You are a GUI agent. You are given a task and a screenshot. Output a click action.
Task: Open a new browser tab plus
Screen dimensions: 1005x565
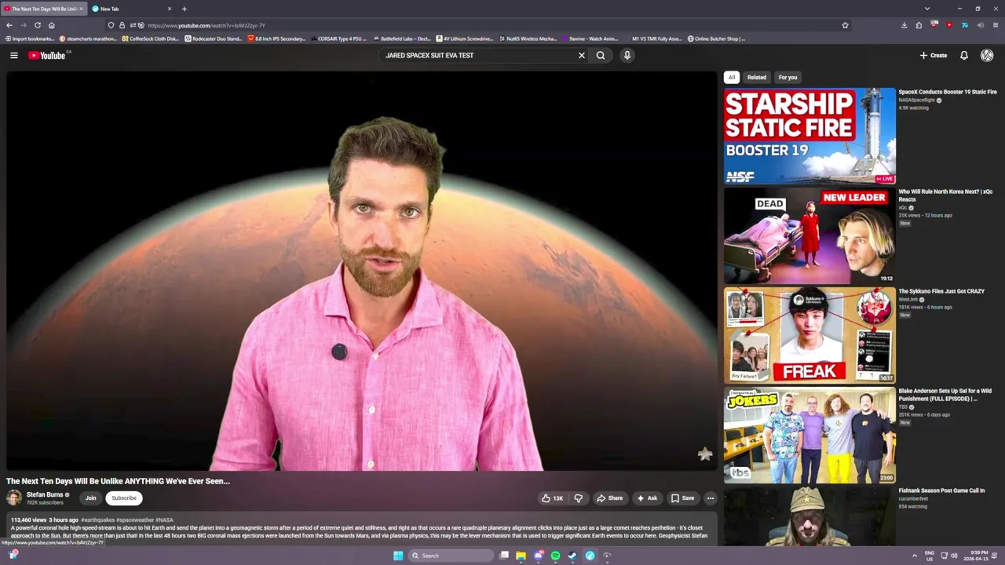[184, 9]
